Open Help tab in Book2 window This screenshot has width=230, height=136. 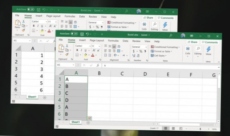click(113, 17)
